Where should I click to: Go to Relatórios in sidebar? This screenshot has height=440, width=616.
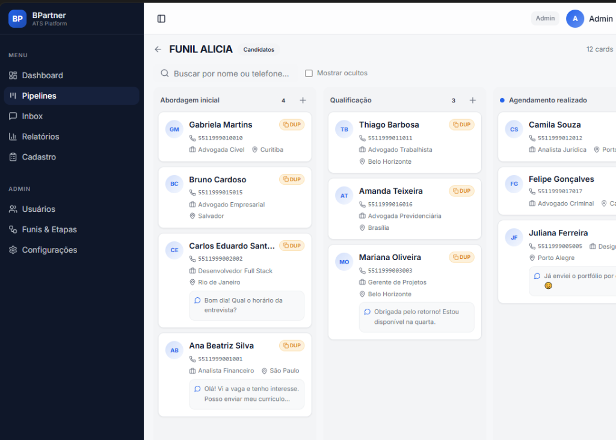coord(40,137)
